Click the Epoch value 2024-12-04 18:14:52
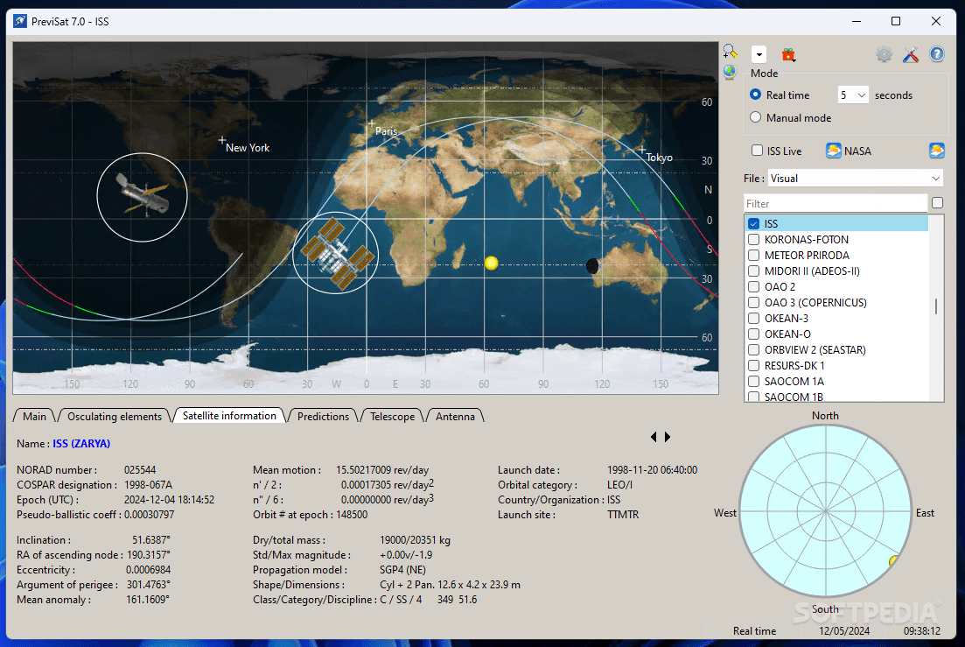965x647 pixels. click(x=169, y=500)
